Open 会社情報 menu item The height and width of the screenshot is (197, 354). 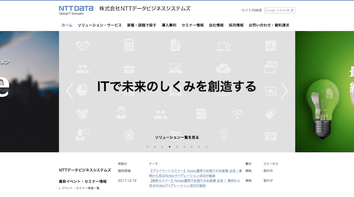216,25
